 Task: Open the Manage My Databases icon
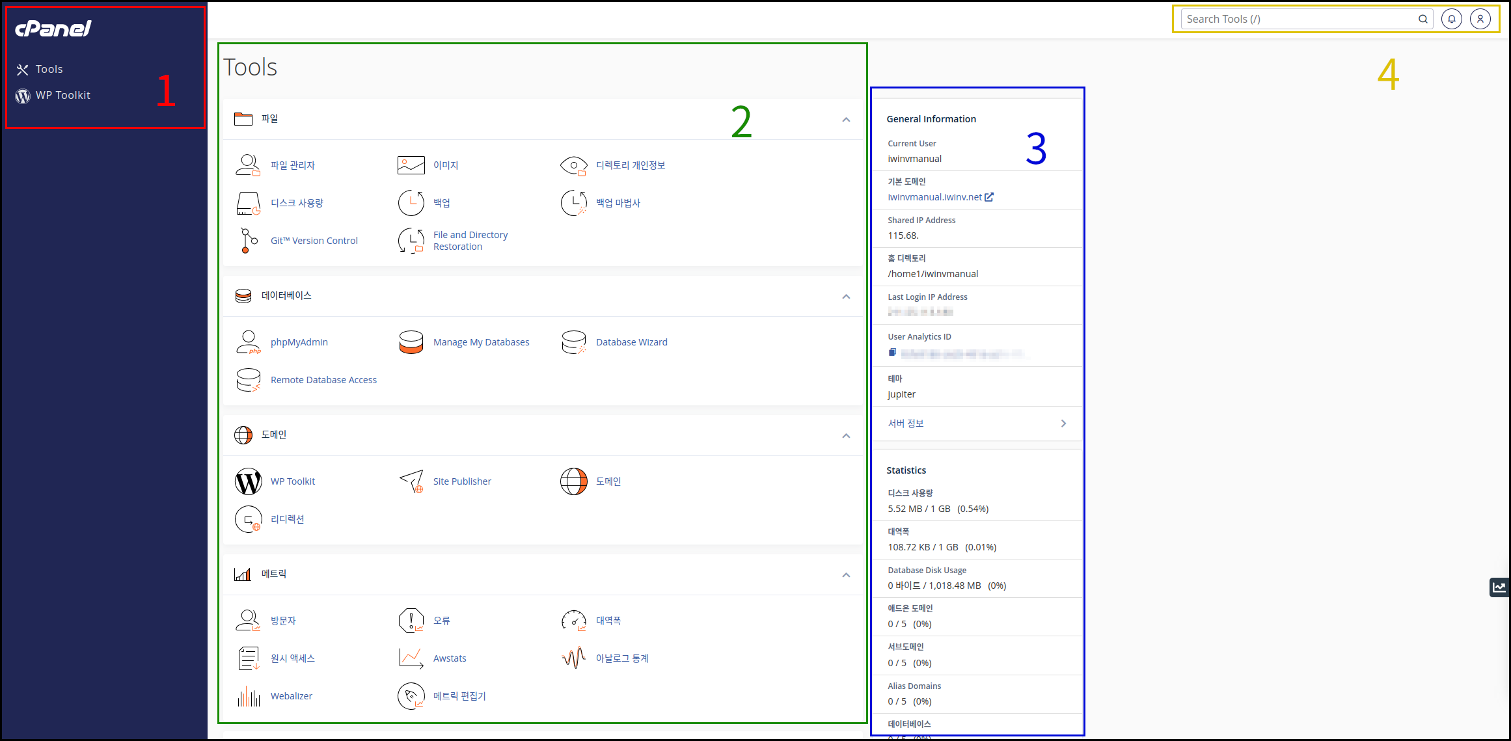coord(411,342)
